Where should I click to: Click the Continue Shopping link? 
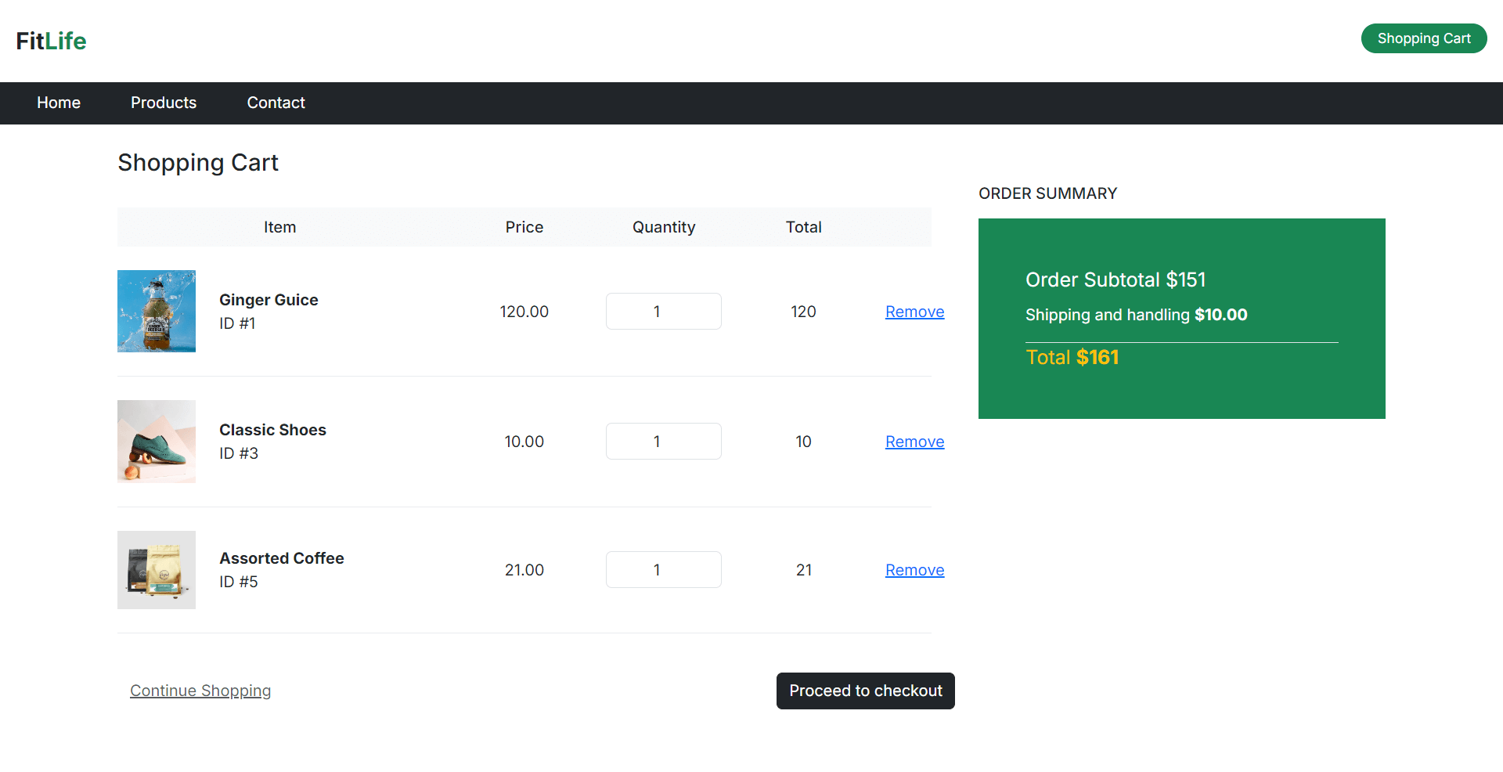(200, 691)
